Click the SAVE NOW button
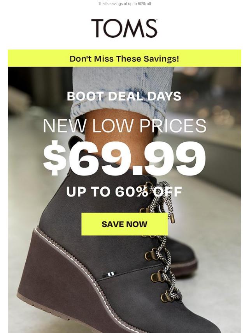The image size is (249, 333). (124, 224)
